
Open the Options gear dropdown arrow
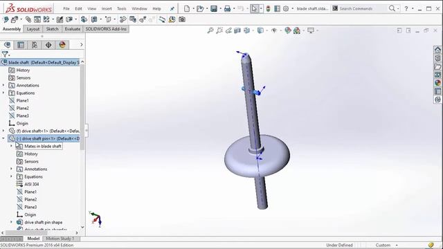(292, 9)
